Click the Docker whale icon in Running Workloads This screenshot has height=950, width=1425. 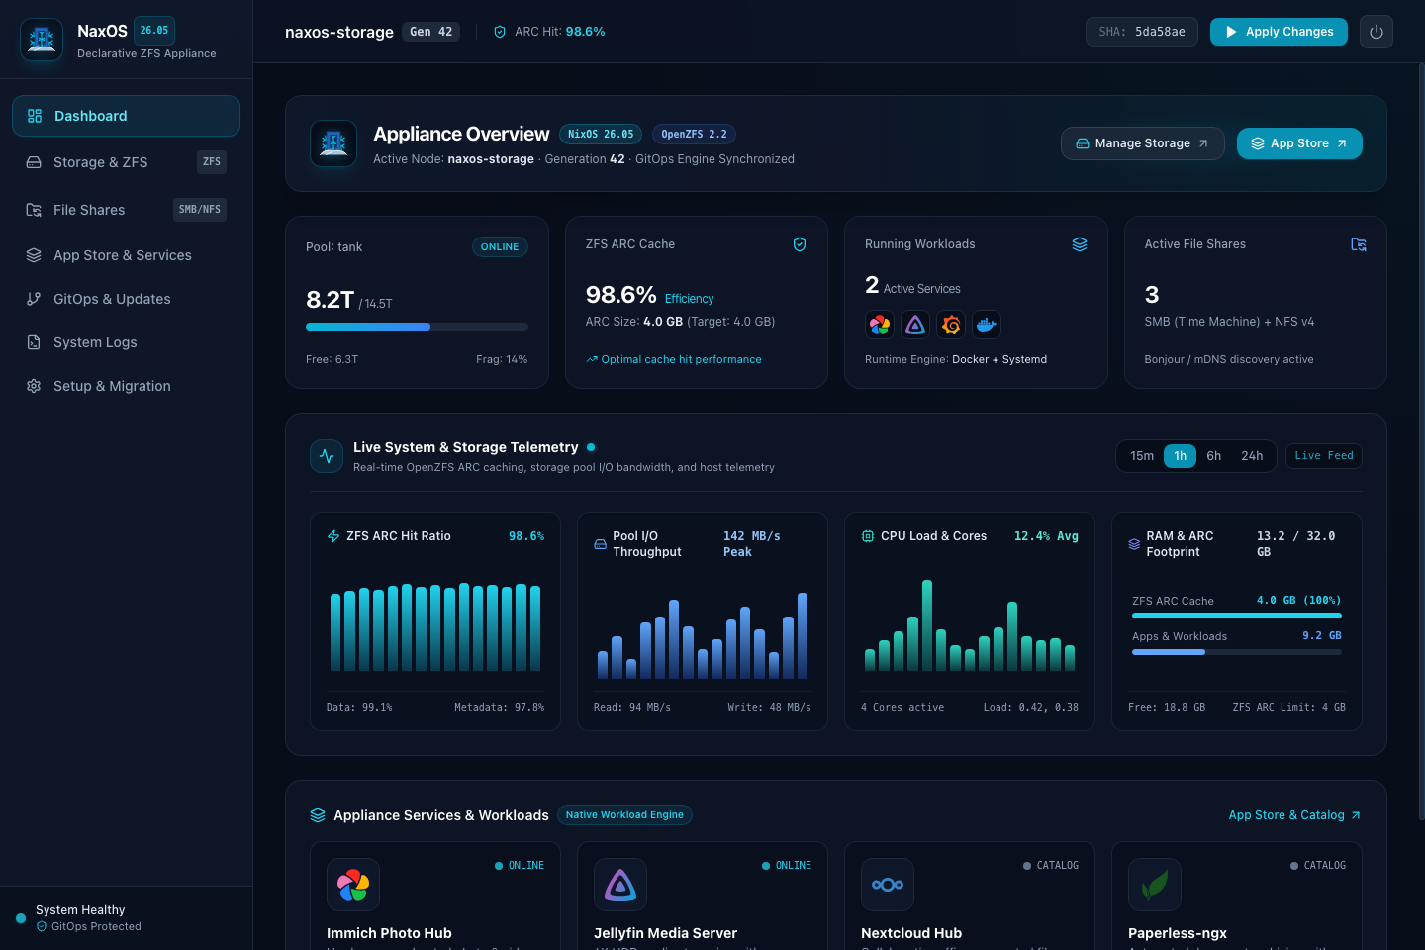[987, 325]
